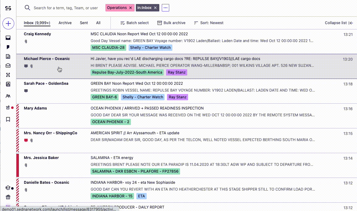Click the Bulk archive button

click(x=171, y=23)
